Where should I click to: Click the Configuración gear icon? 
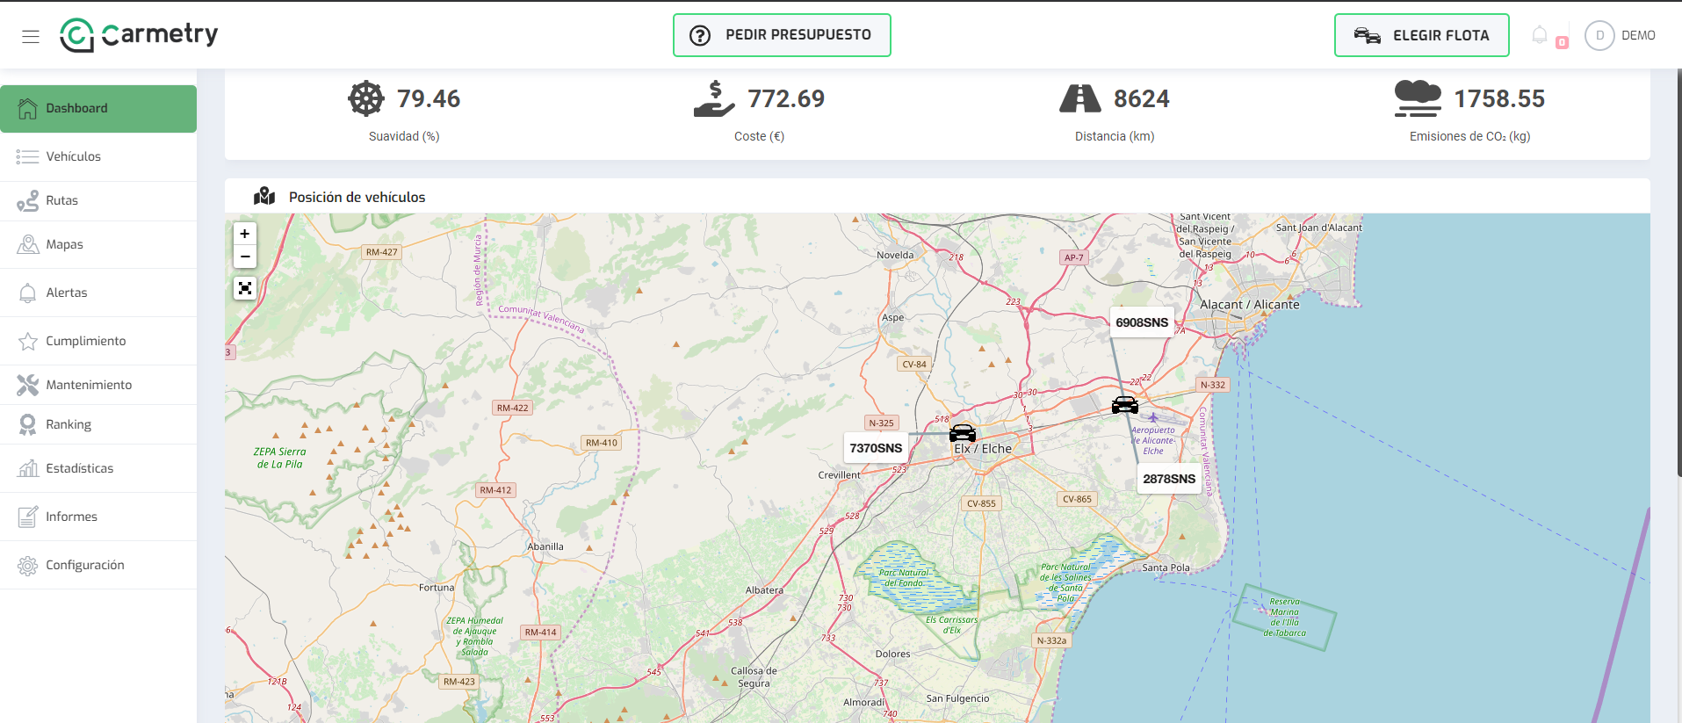(x=28, y=565)
